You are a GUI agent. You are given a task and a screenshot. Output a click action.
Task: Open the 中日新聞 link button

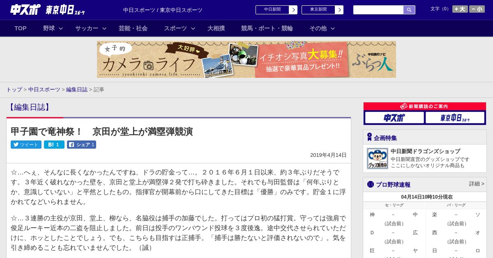point(276,10)
